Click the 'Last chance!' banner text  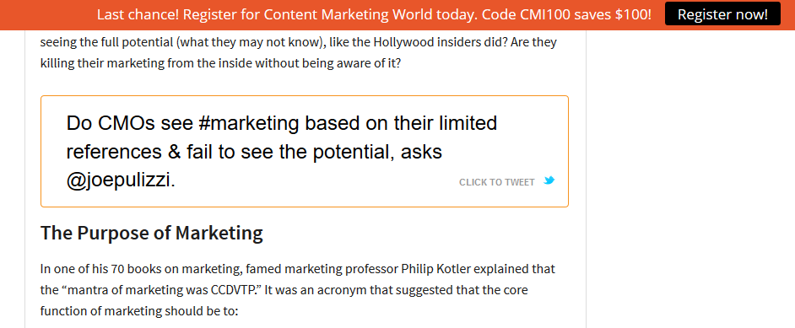(x=138, y=14)
